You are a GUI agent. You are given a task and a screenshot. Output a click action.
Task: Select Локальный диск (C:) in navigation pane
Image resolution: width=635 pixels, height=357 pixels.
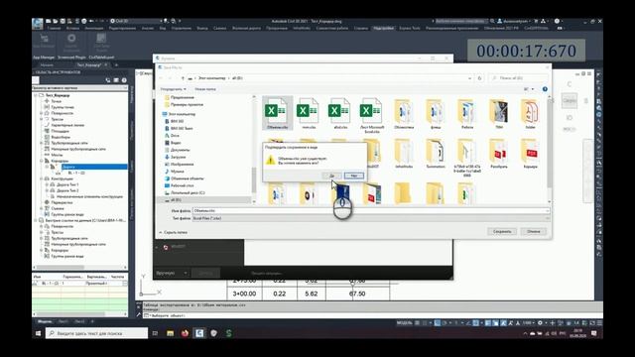185,193
